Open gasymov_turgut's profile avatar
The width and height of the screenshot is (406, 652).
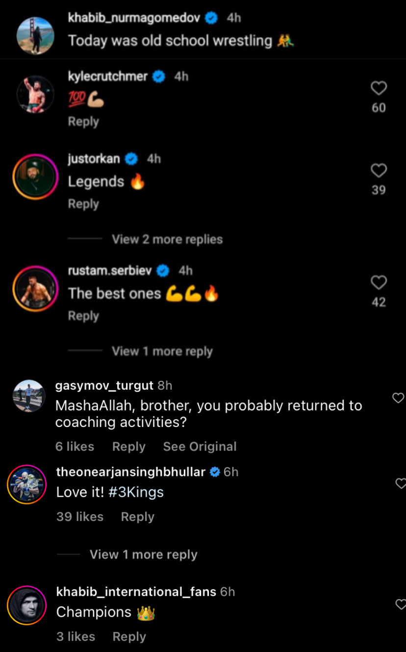pyautogui.click(x=29, y=396)
